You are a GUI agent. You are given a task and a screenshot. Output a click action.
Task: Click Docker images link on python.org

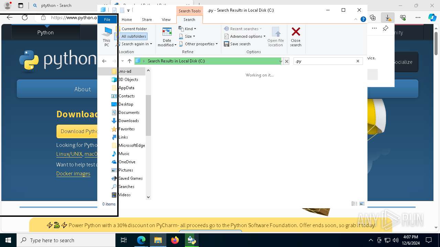click(x=73, y=174)
